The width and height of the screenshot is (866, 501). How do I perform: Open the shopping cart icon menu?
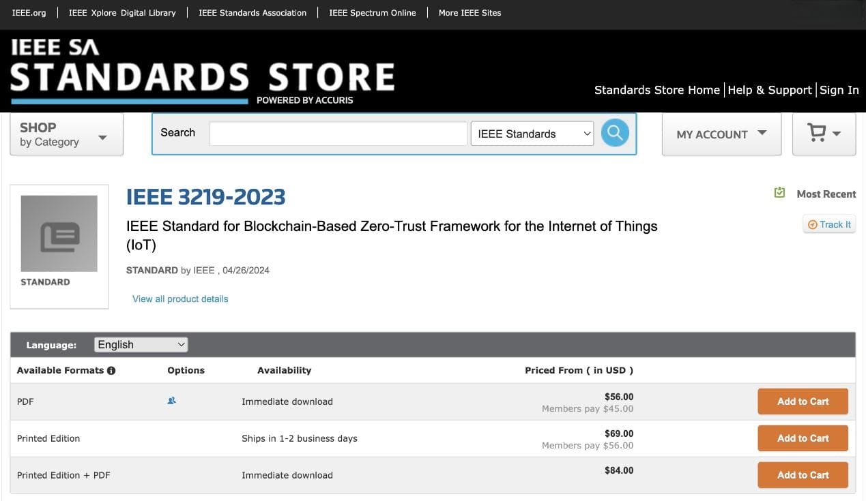824,134
